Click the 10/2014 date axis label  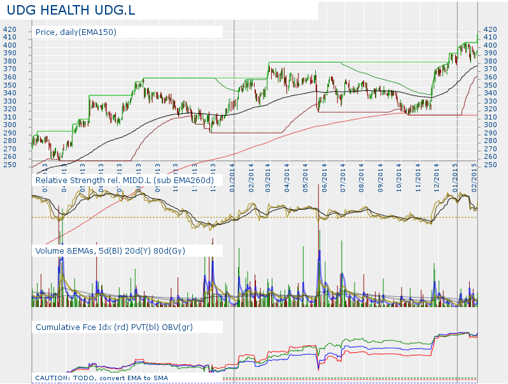point(399,178)
